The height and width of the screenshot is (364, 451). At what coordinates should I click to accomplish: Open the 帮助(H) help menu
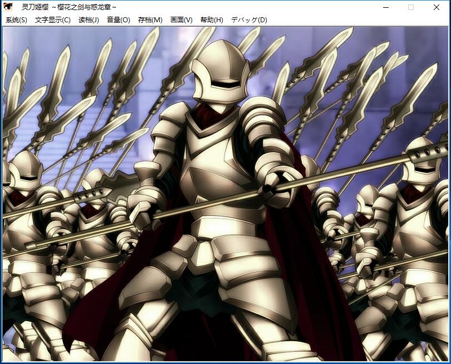[x=212, y=20]
